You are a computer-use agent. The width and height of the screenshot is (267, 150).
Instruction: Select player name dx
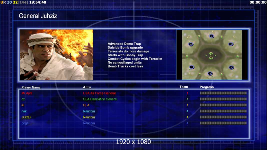(x=23, y=99)
